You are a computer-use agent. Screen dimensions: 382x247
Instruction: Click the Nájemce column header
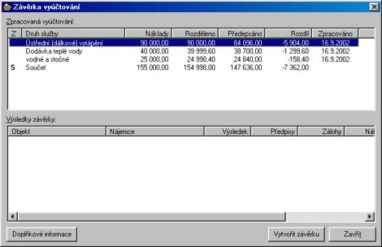coord(155,131)
